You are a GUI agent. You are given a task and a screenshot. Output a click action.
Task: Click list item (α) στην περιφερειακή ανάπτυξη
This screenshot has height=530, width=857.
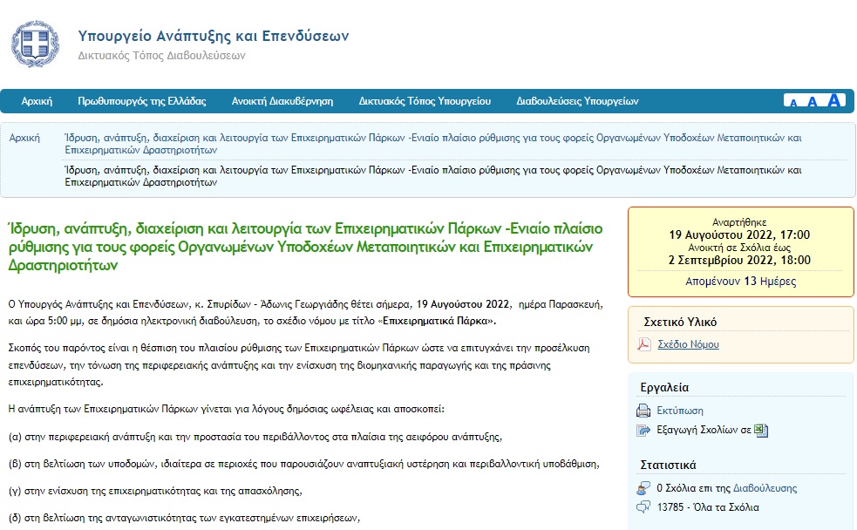coord(255,437)
